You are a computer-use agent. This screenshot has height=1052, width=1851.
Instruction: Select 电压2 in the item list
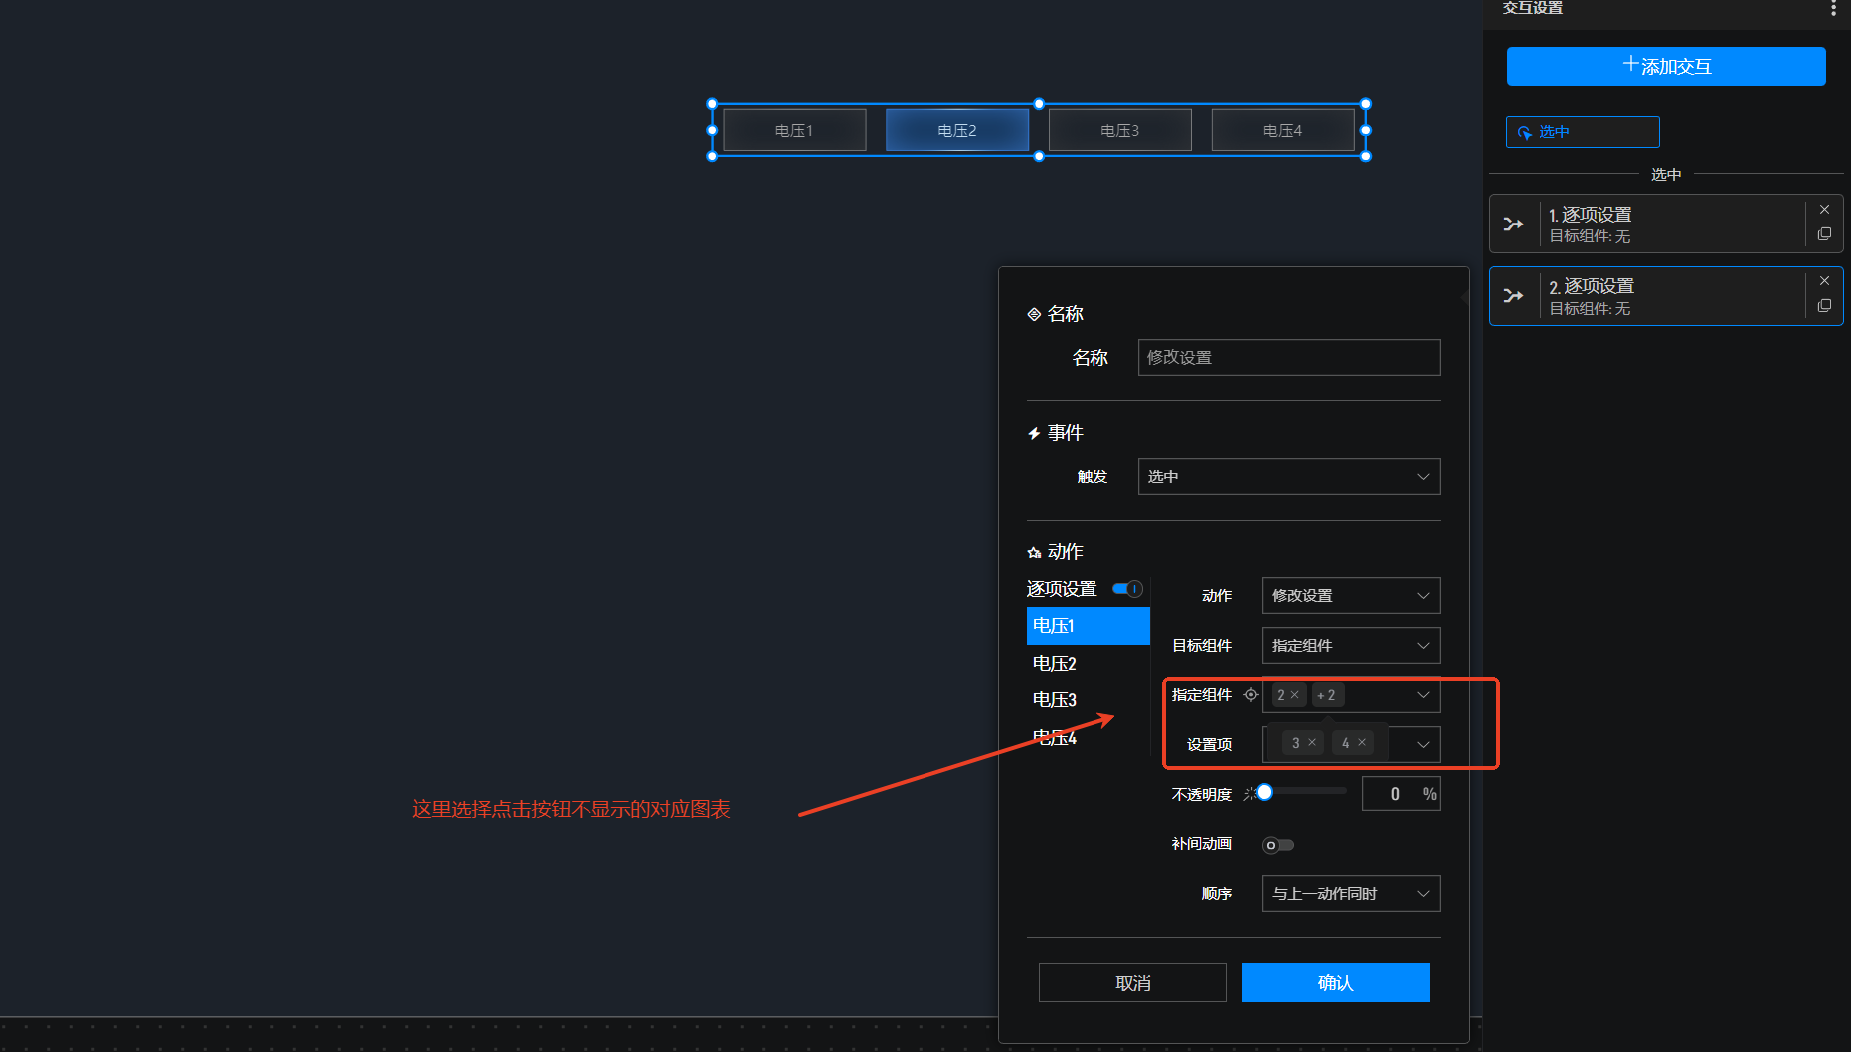1055,663
